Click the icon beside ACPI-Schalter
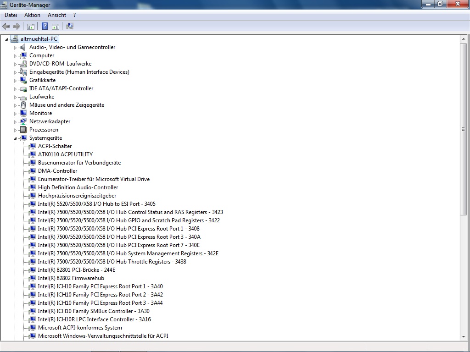Image resolution: width=470 pixels, height=352 pixels. [32, 146]
